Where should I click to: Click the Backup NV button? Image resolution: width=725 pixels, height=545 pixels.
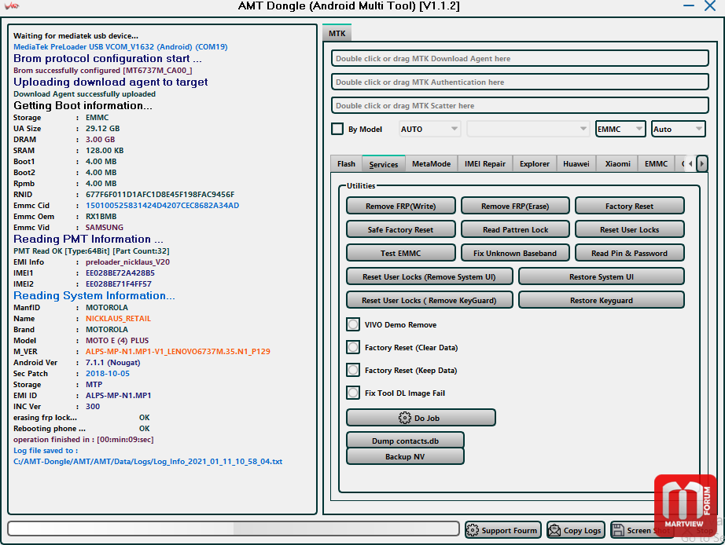(x=405, y=456)
